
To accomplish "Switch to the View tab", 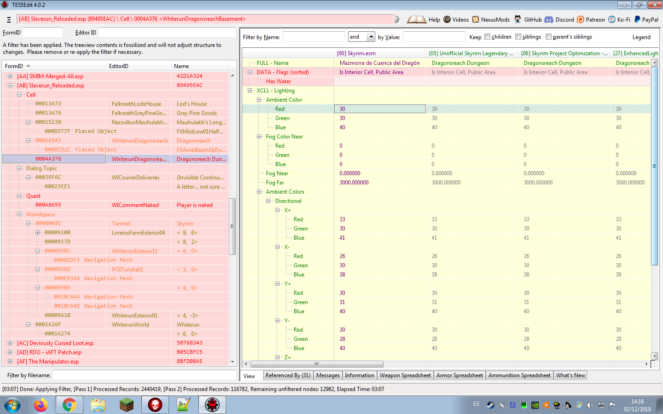I will [251, 376].
